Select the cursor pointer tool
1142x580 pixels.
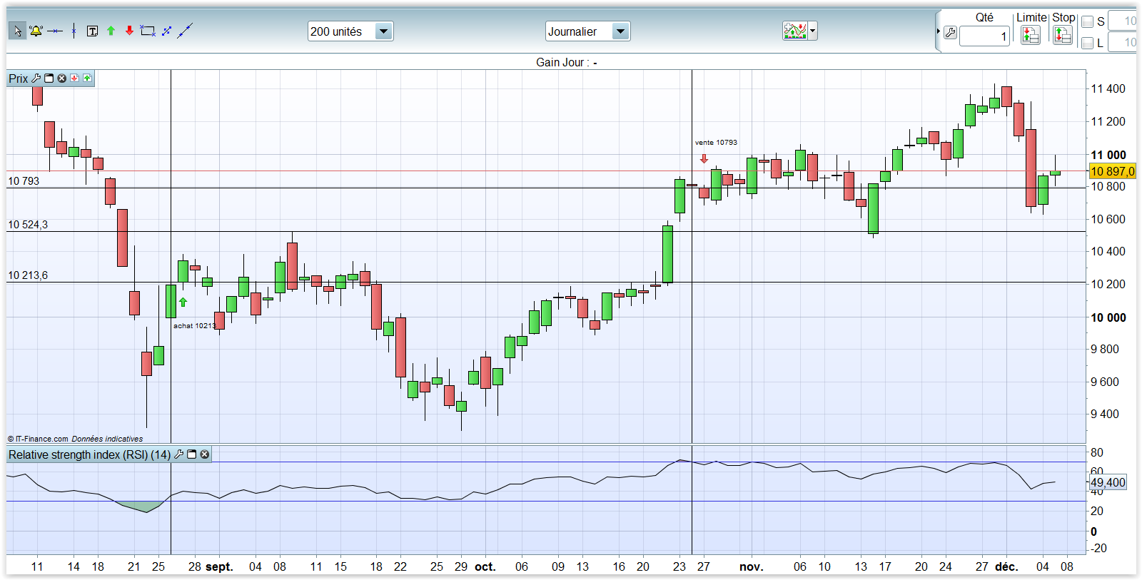[18, 31]
